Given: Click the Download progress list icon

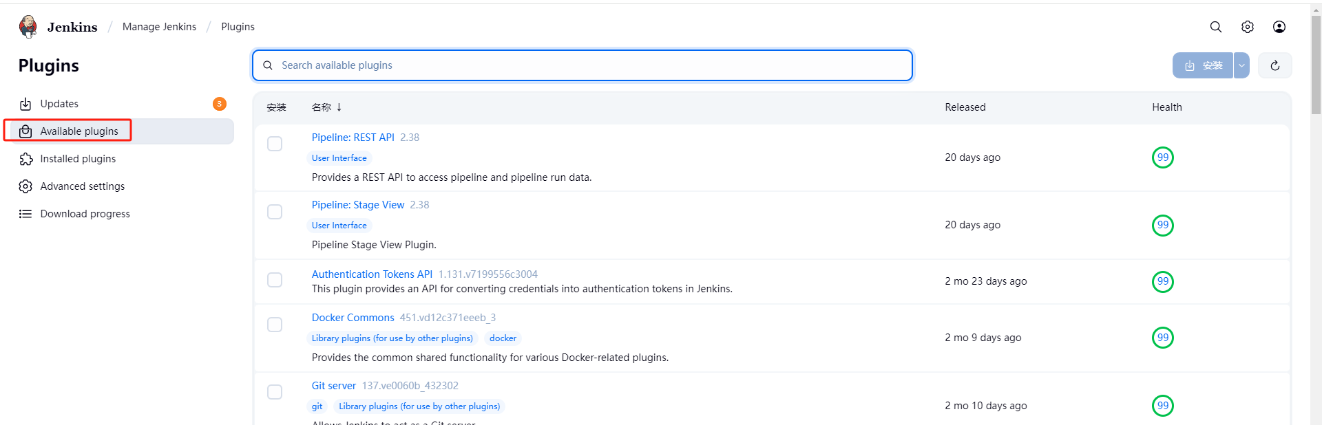Looking at the screenshot, I should click(25, 214).
